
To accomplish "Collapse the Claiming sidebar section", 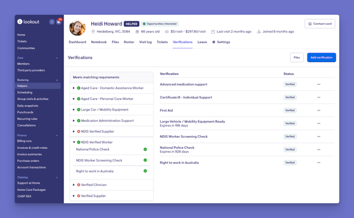I will [57, 177].
